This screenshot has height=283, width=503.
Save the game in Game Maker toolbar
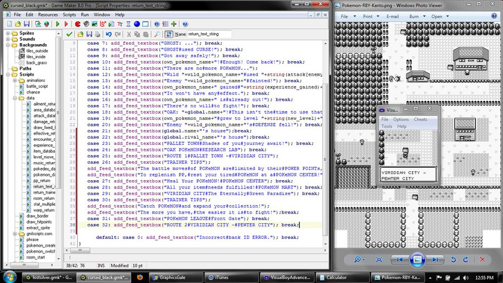pos(27,24)
